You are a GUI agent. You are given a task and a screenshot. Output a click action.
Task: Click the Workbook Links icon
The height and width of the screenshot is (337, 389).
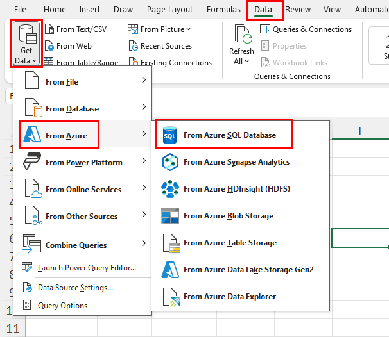pyautogui.click(x=265, y=62)
